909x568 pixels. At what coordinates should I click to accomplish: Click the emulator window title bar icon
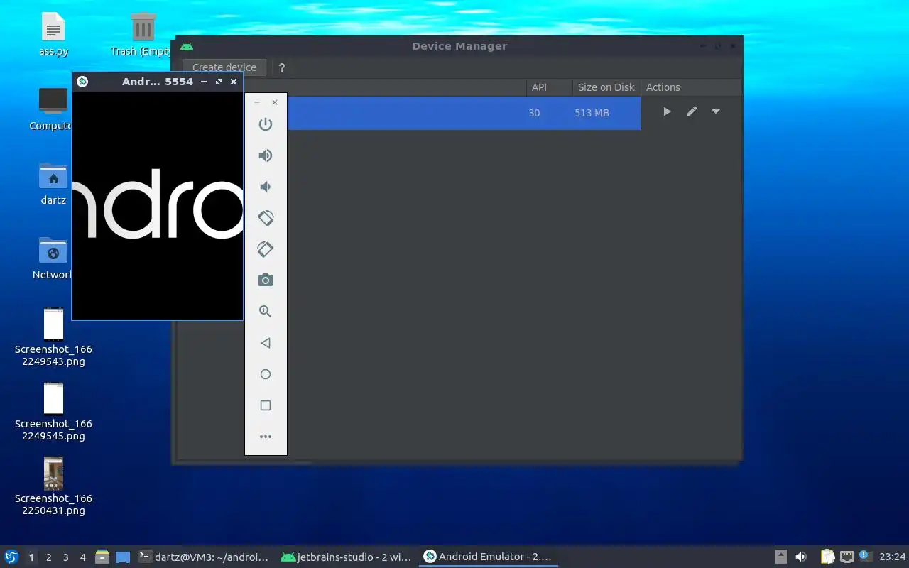tap(82, 82)
